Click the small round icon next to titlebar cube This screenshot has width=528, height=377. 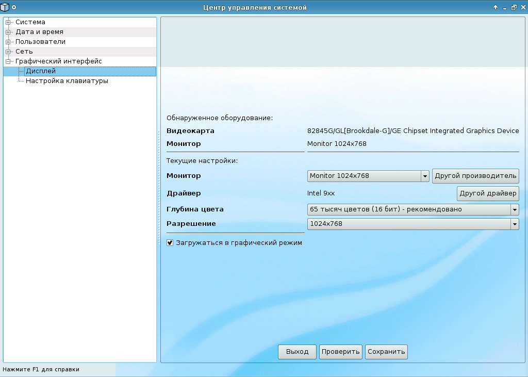(x=13, y=7)
